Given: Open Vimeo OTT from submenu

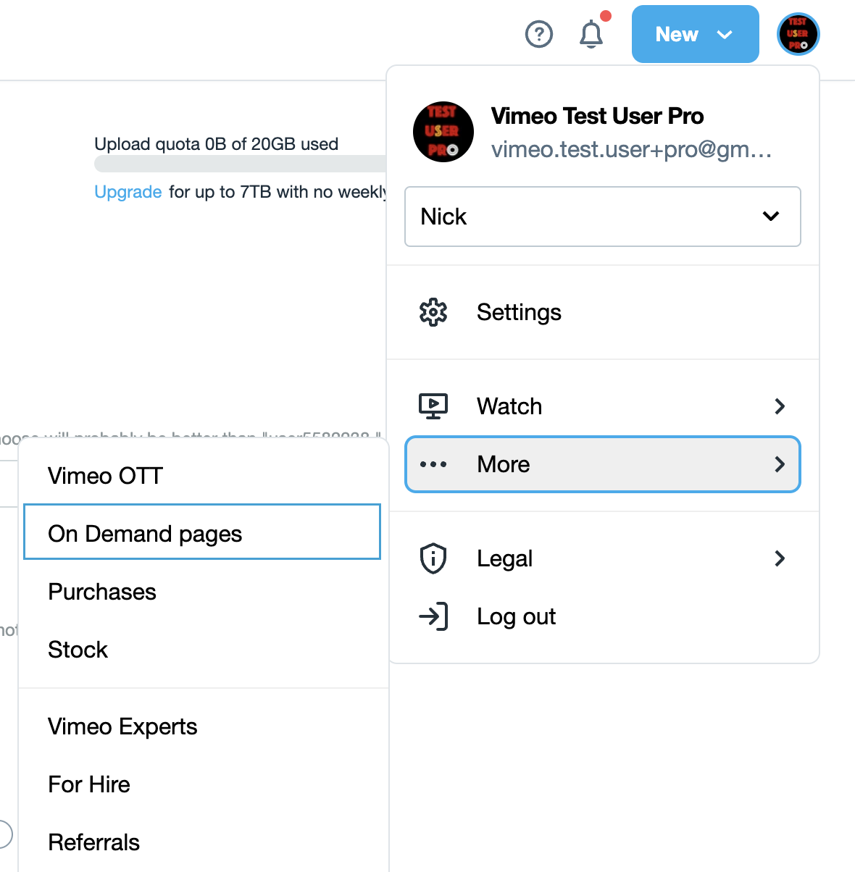Looking at the screenshot, I should coord(106,476).
